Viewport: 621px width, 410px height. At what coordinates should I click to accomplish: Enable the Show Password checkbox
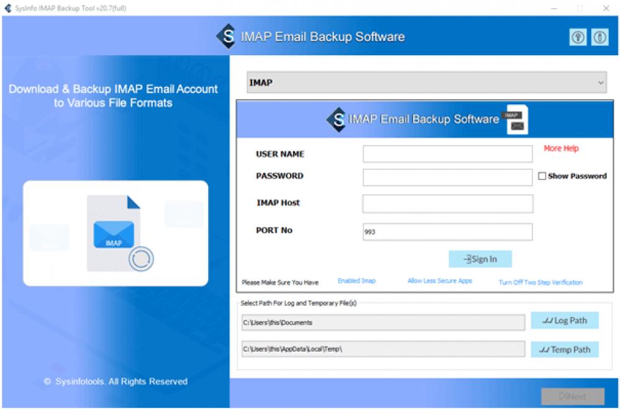(543, 176)
